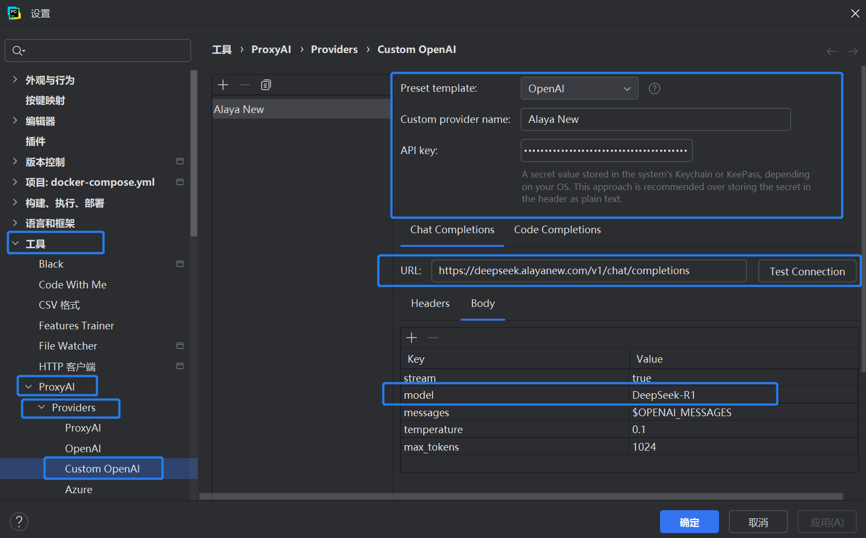866x538 pixels.
Task: Click the URL input field
Action: pyautogui.click(x=588, y=271)
